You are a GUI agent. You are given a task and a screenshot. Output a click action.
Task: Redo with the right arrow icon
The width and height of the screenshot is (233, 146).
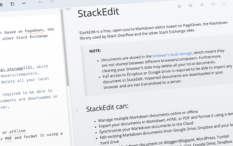click(x=52, y=1)
